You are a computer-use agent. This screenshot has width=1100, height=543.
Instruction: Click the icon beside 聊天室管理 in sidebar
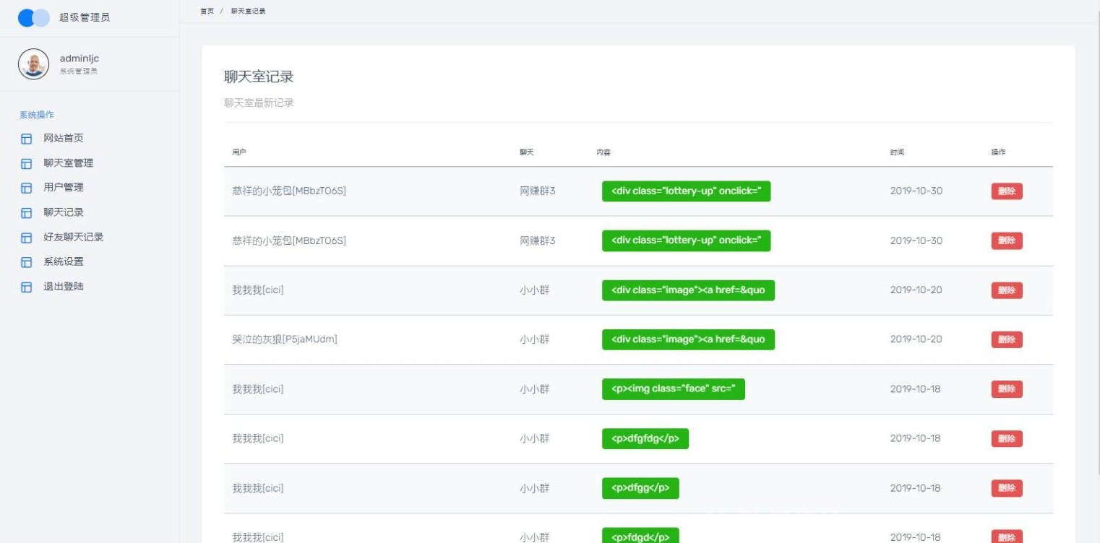[x=27, y=163]
